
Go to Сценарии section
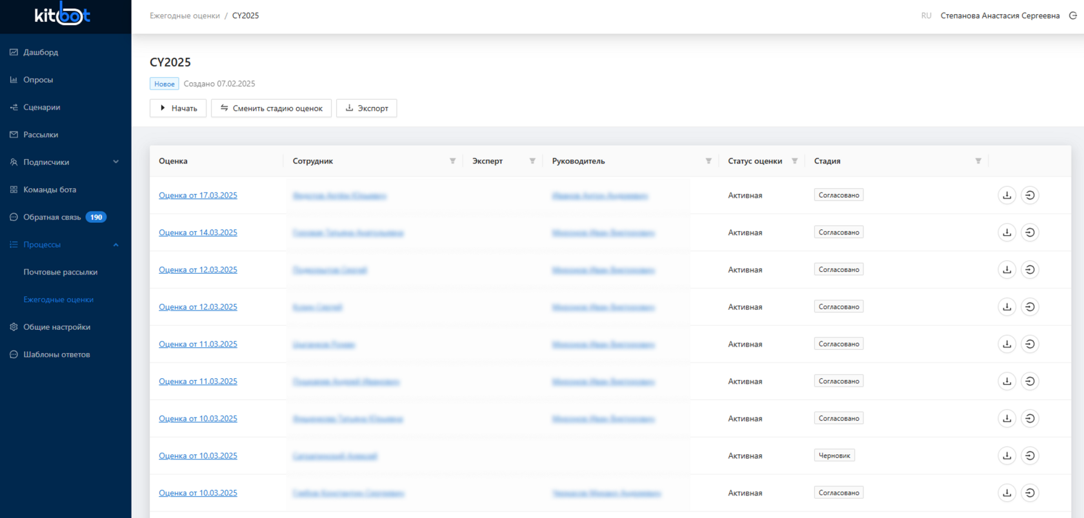coord(41,108)
